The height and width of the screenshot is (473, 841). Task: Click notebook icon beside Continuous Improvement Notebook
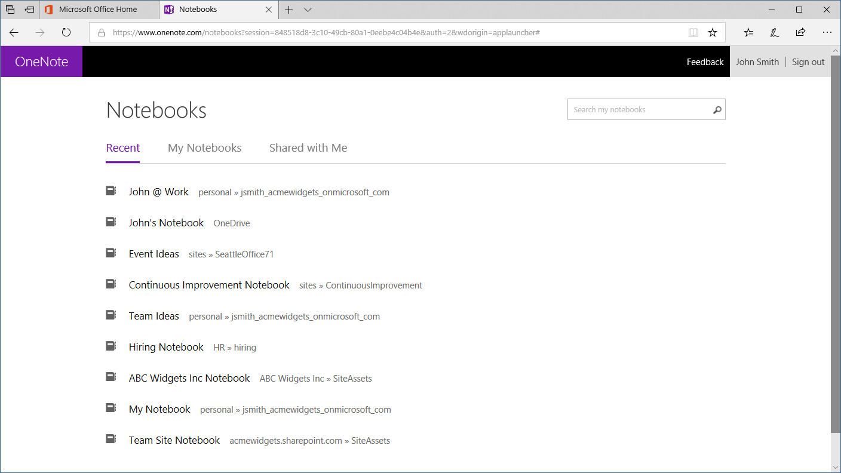(x=111, y=284)
